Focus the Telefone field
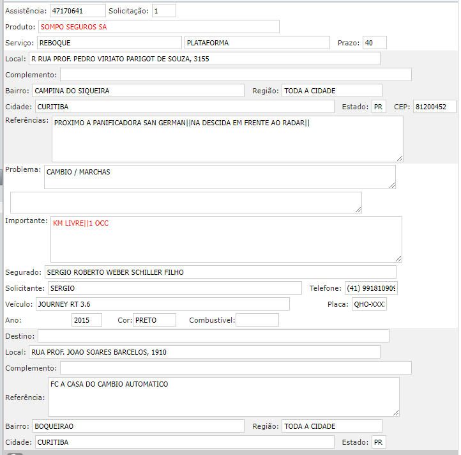 click(x=371, y=288)
